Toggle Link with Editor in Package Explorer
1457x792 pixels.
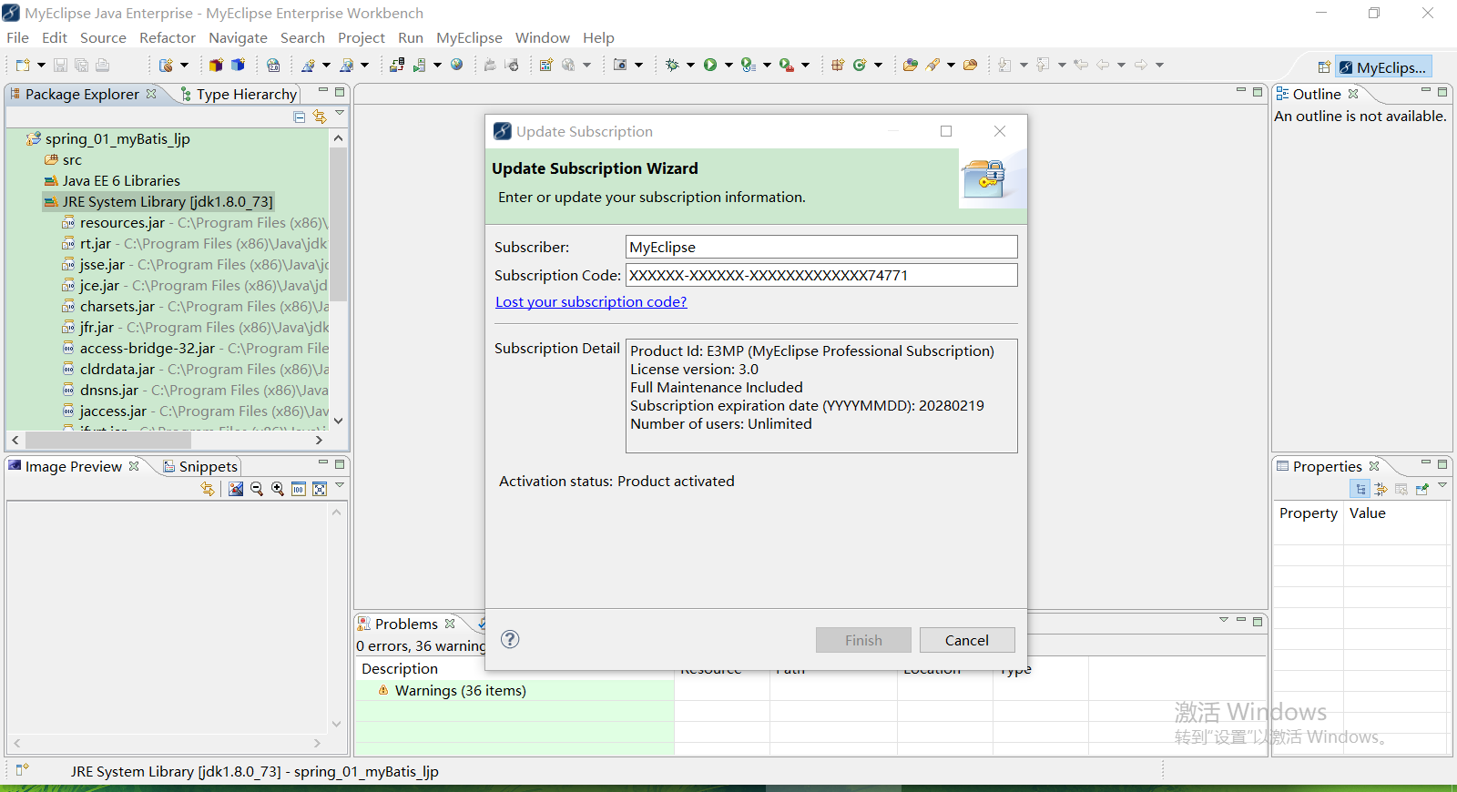pos(320,117)
